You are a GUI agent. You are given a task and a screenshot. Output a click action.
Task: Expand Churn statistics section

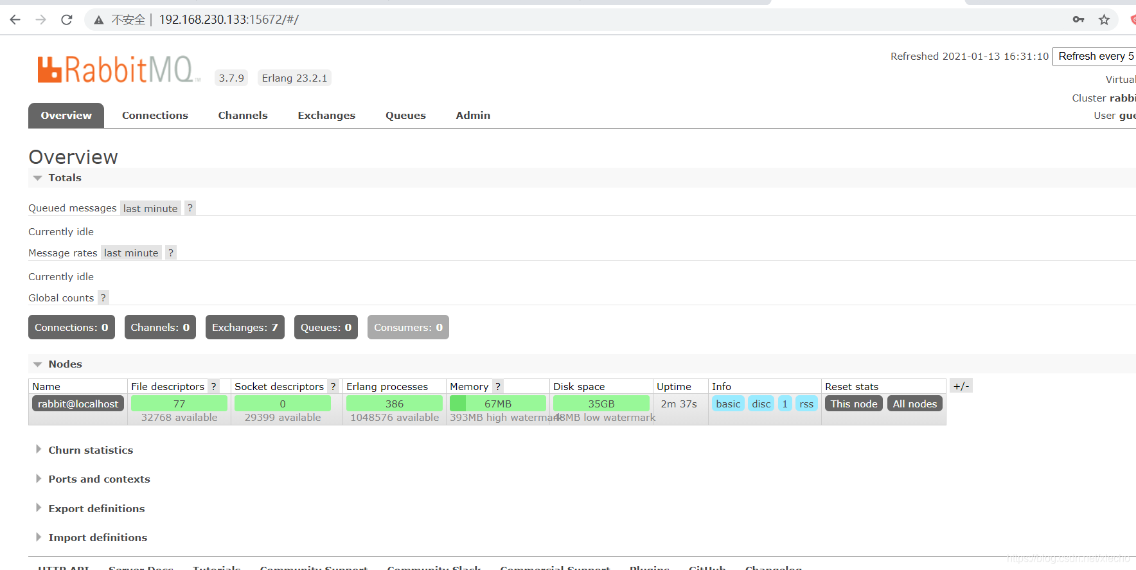point(85,450)
